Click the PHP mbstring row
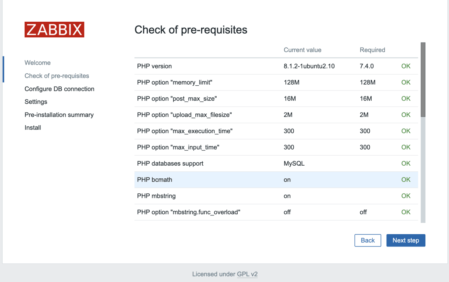449x282 pixels. (262, 196)
